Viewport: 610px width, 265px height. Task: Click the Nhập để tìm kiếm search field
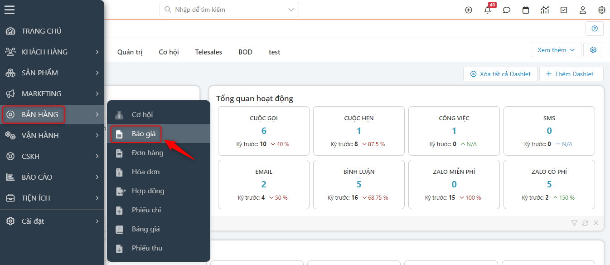(229, 9)
